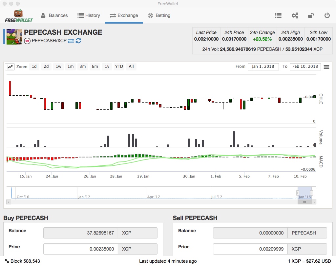The width and height of the screenshot is (336, 266).
Task: Set chart zoom to 3m
Action: [83, 66]
